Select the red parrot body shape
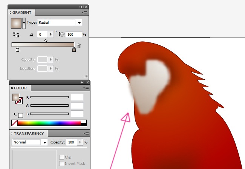The width and height of the screenshot is (245, 169). click(180, 124)
